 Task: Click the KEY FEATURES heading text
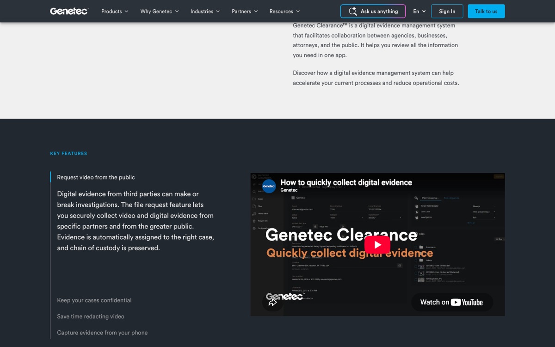click(x=68, y=153)
